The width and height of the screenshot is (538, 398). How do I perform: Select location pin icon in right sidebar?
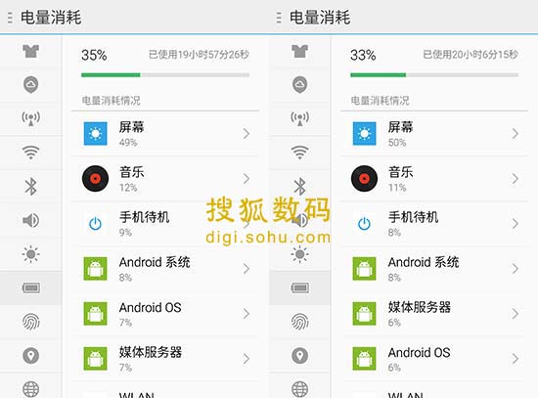click(300, 355)
